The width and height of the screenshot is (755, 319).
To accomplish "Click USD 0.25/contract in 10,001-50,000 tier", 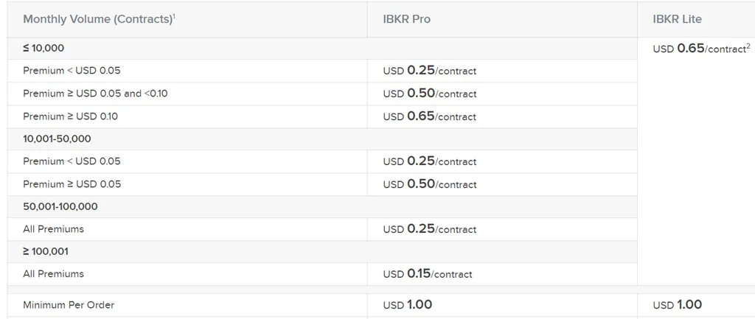I will point(430,161).
